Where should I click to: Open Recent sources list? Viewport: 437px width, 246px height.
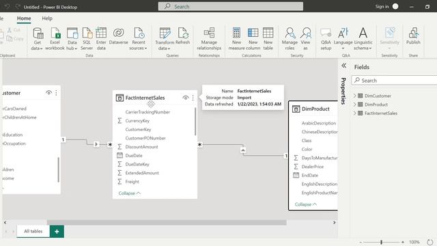(x=139, y=39)
